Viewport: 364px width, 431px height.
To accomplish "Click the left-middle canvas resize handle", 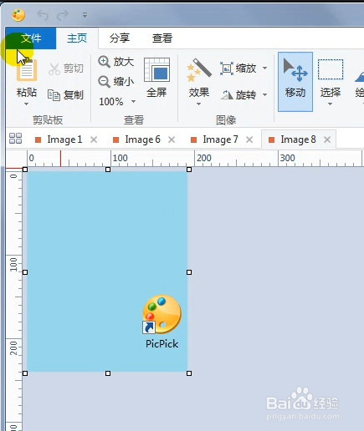I will click(x=25, y=272).
